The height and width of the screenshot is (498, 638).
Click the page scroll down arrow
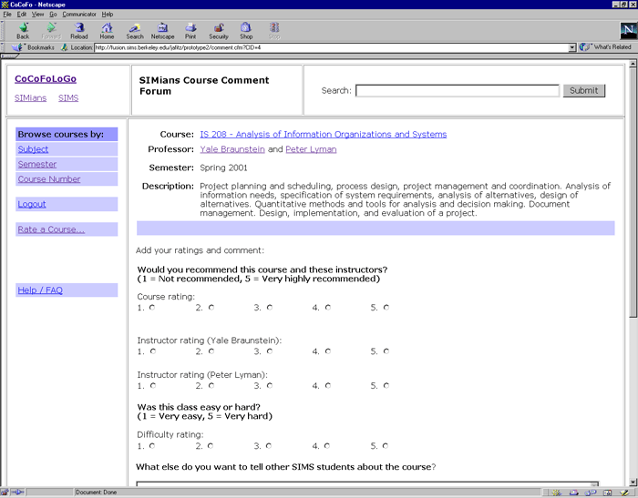tap(633, 483)
